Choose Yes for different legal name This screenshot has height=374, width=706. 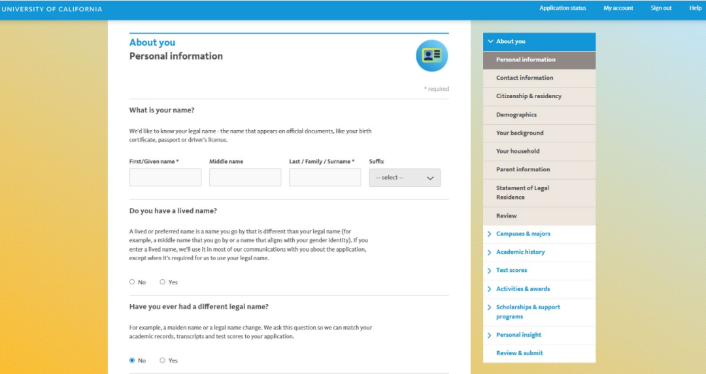(x=162, y=360)
